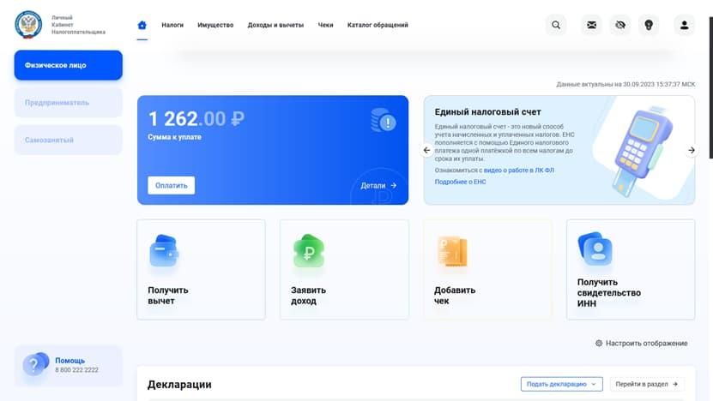
Task: Expand the Подать декларацию dropdown
Action: coord(561,384)
